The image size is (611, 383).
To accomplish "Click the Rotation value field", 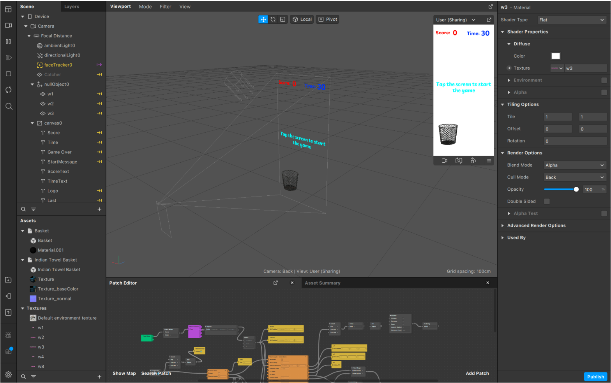I will (x=575, y=141).
